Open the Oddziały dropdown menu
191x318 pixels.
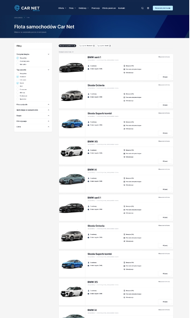[x=83, y=8]
